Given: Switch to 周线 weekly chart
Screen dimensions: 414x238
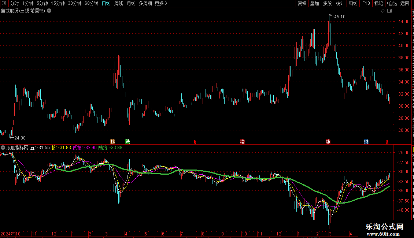Looking at the screenshot, I should pos(119,3).
